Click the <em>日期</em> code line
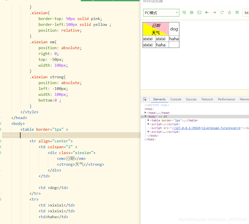 click(x=71, y=159)
